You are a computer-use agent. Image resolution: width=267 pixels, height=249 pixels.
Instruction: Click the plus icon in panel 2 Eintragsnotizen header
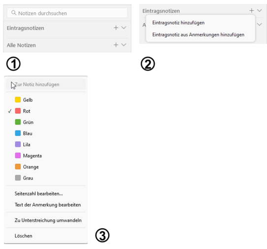(251, 10)
